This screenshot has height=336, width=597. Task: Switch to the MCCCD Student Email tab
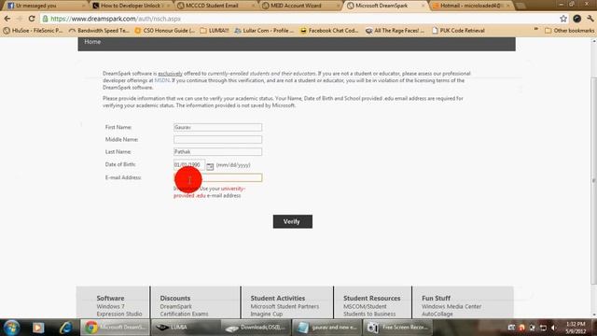click(x=215, y=6)
